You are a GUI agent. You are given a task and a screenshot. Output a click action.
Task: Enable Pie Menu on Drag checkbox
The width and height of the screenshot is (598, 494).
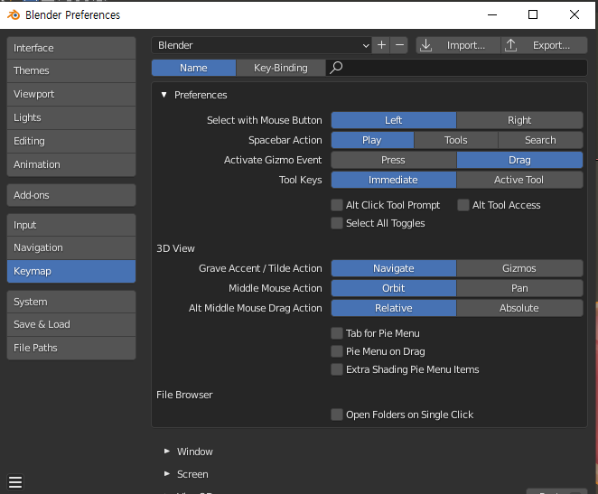pos(337,351)
